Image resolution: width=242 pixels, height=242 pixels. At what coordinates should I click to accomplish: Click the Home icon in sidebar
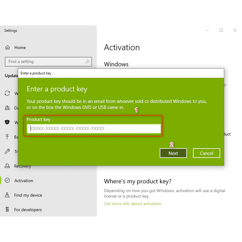[x=8, y=47]
